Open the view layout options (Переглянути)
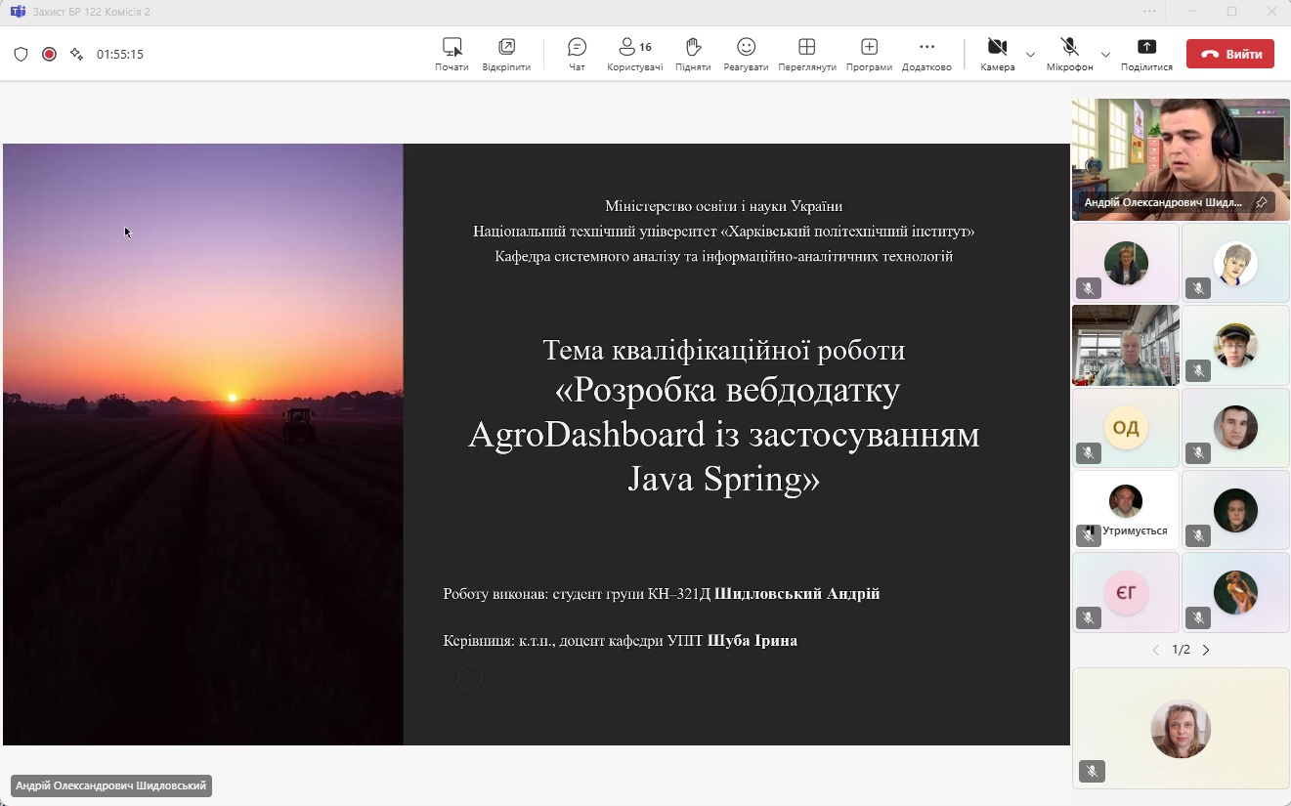The height and width of the screenshot is (806, 1291). click(x=806, y=54)
